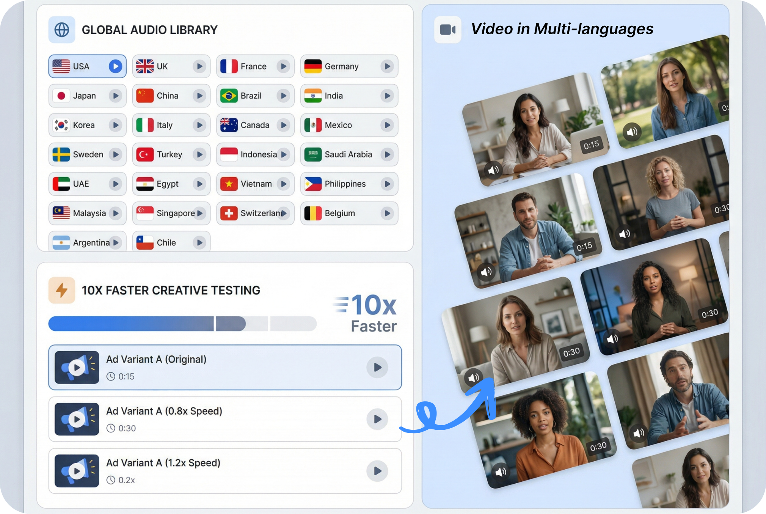This screenshot has width=766, height=514.
Task: Click the Switzerland flag icon
Action: (x=229, y=213)
